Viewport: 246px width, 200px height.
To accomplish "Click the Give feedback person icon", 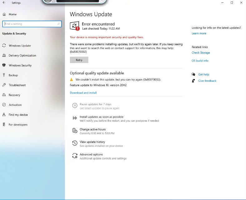I will (x=194, y=81).
